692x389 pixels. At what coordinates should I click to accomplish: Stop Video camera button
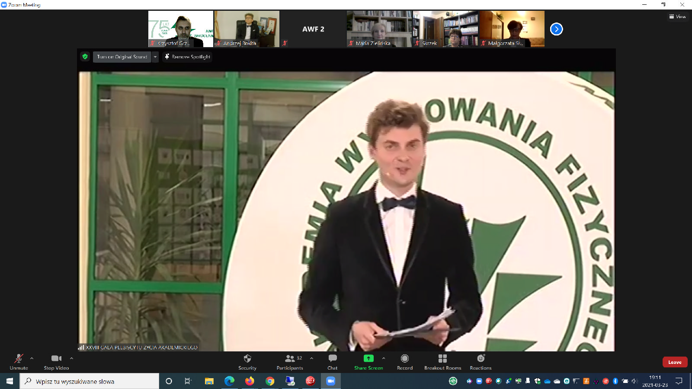tap(56, 362)
